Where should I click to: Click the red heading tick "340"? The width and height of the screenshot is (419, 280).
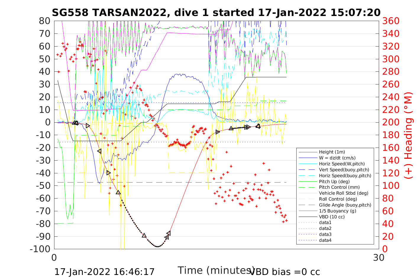[391, 33]
